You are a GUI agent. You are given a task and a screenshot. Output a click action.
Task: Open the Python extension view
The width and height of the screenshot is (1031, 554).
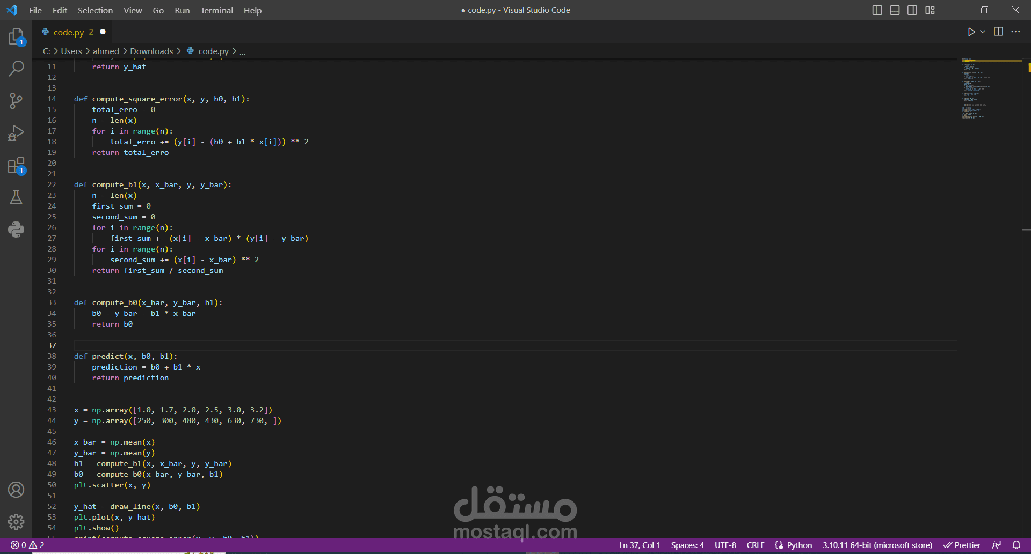16,230
